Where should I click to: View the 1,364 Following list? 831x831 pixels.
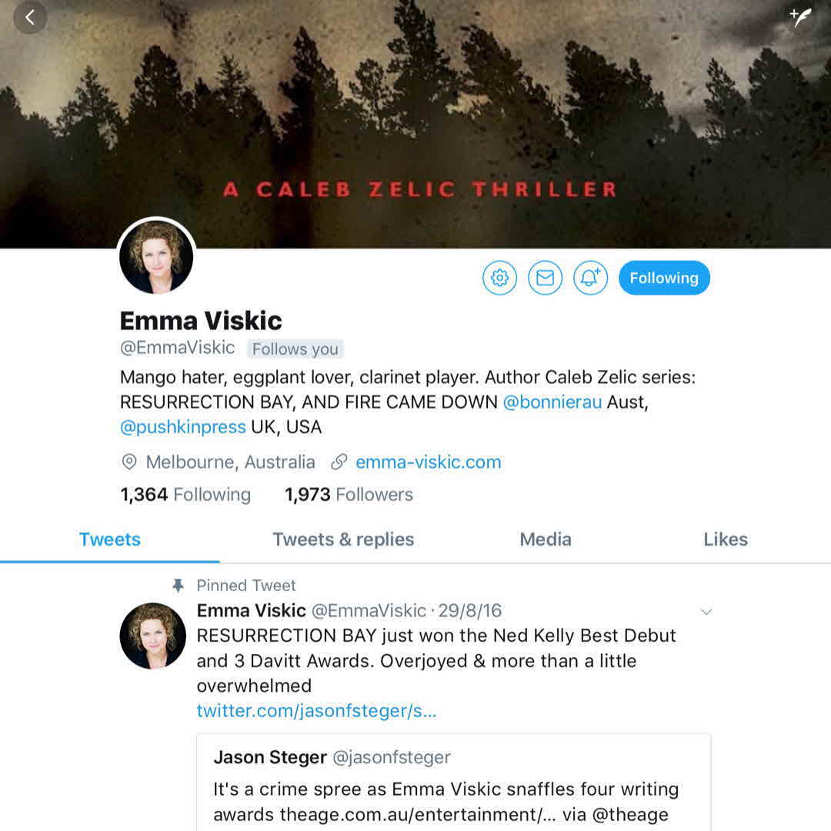[x=185, y=495]
